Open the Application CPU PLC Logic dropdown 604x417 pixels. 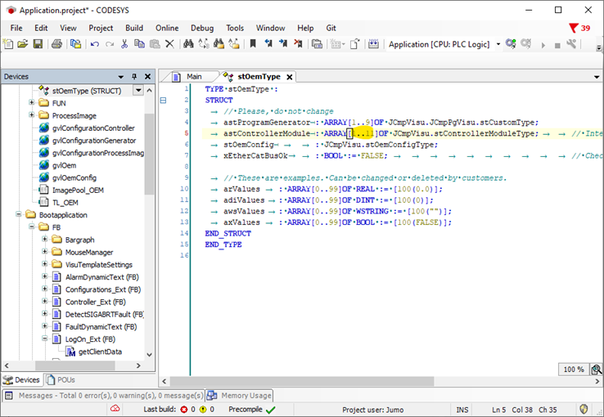coord(498,44)
